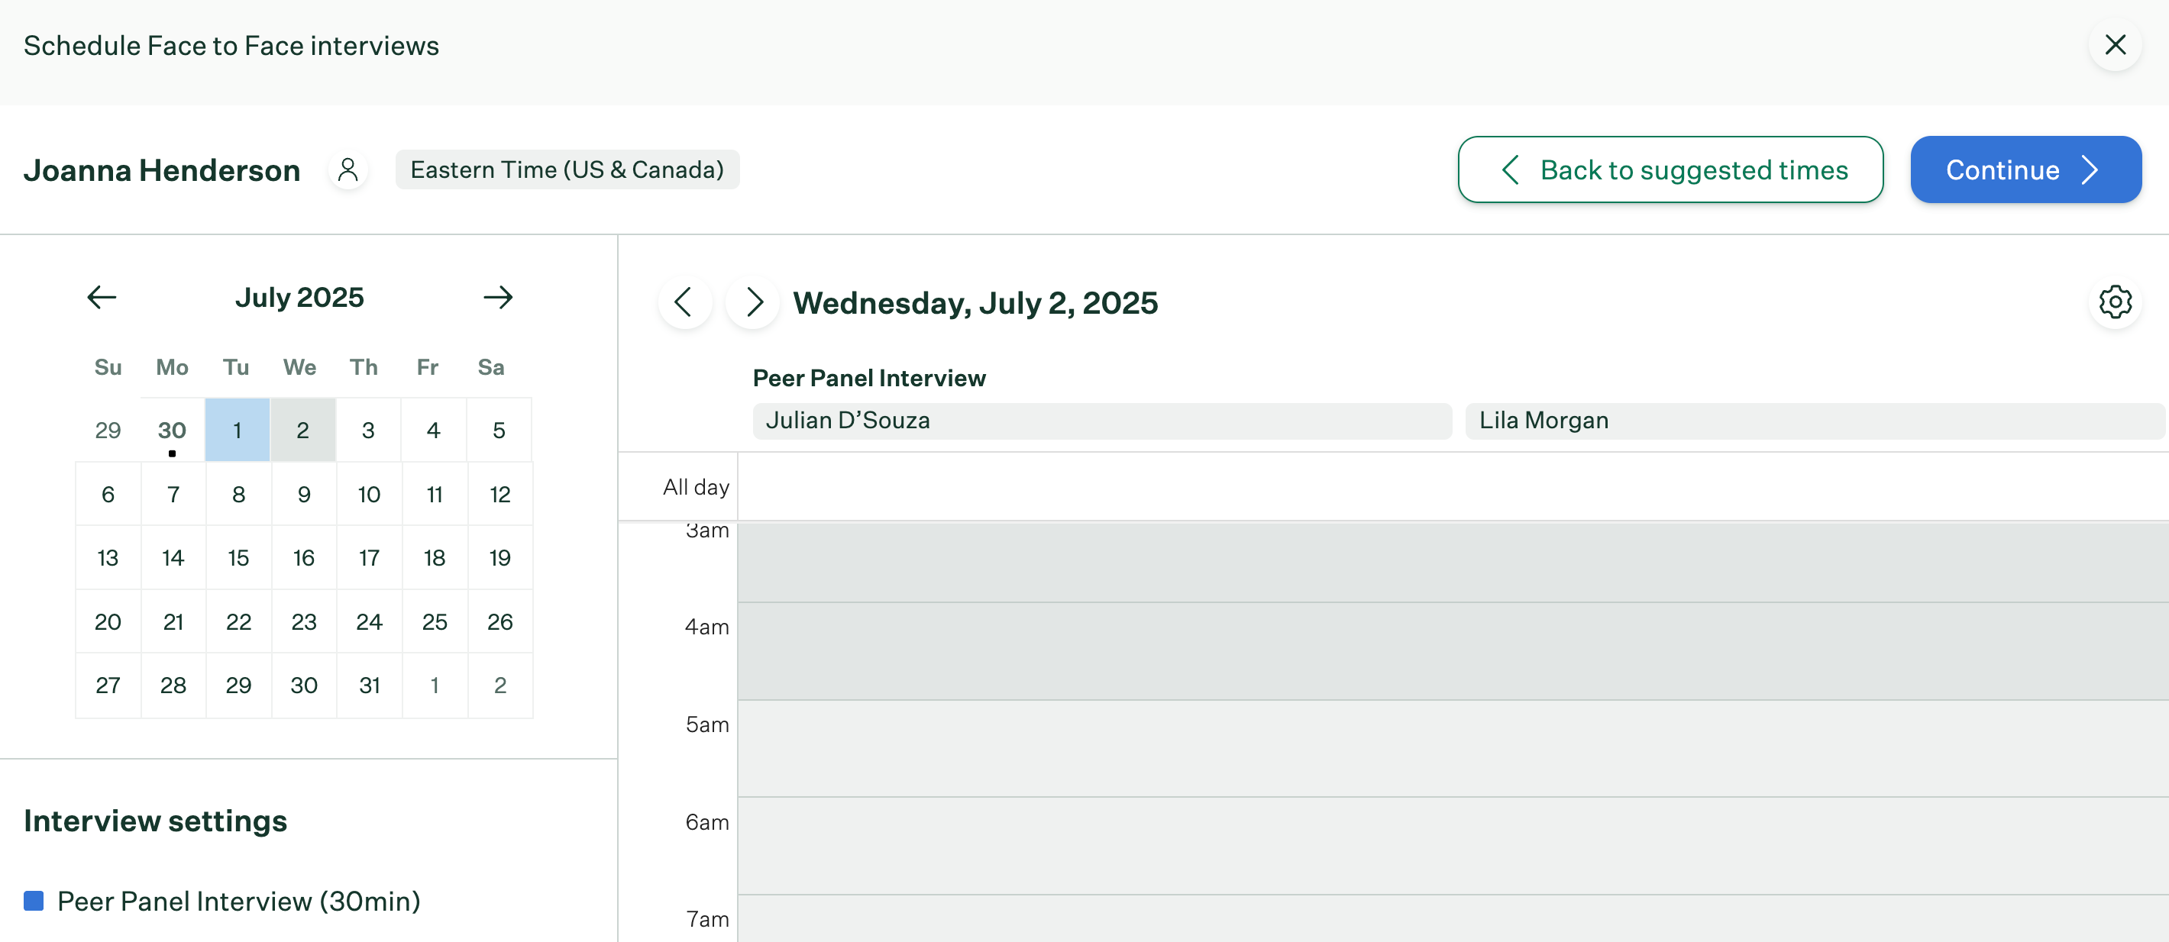Select July 2 in the calendar
2169x942 pixels.
[x=303, y=431]
